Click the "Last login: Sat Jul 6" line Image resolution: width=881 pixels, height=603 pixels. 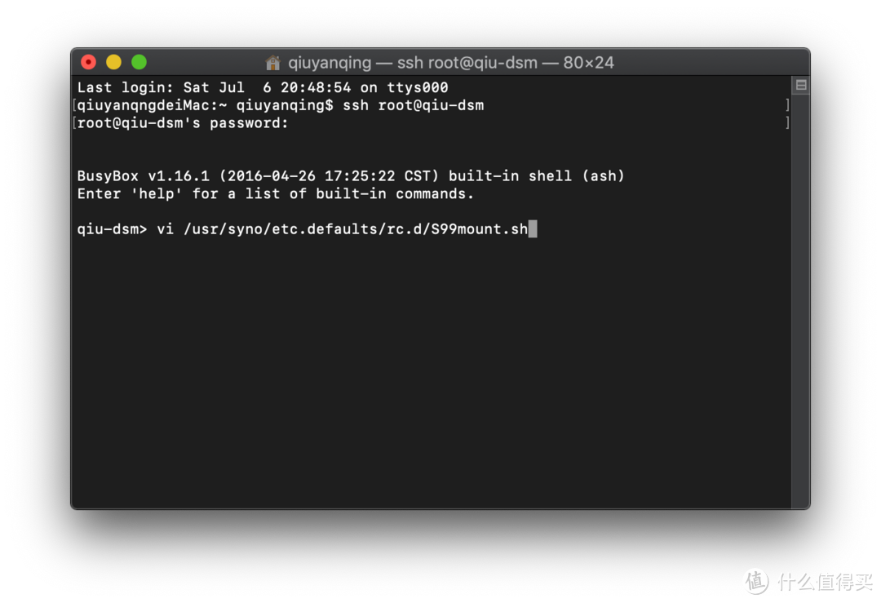pos(263,87)
